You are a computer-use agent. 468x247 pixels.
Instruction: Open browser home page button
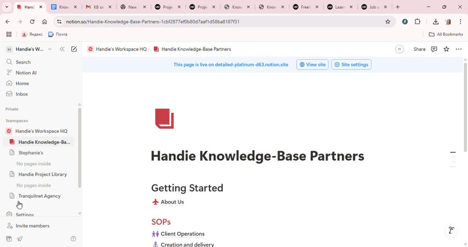(x=44, y=21)
